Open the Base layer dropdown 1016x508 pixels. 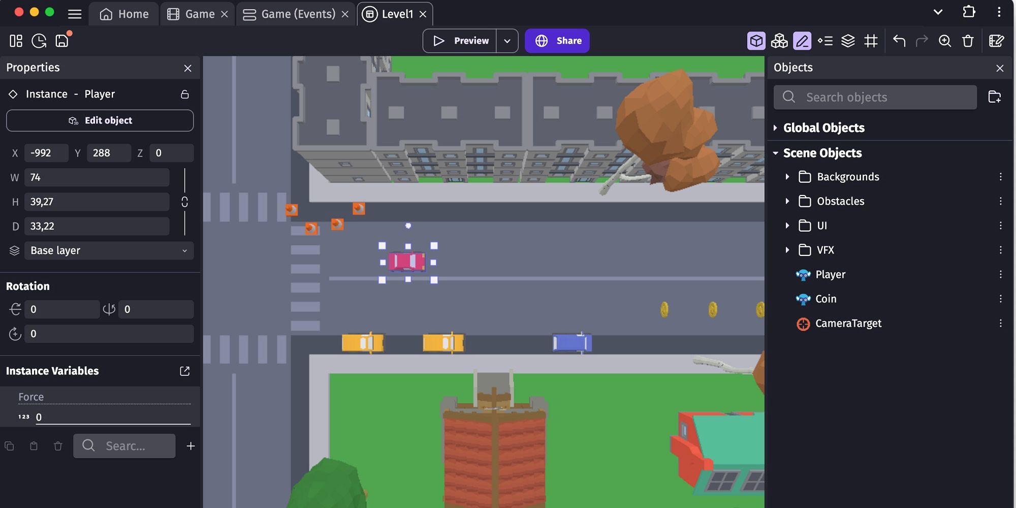click(109, 250)
